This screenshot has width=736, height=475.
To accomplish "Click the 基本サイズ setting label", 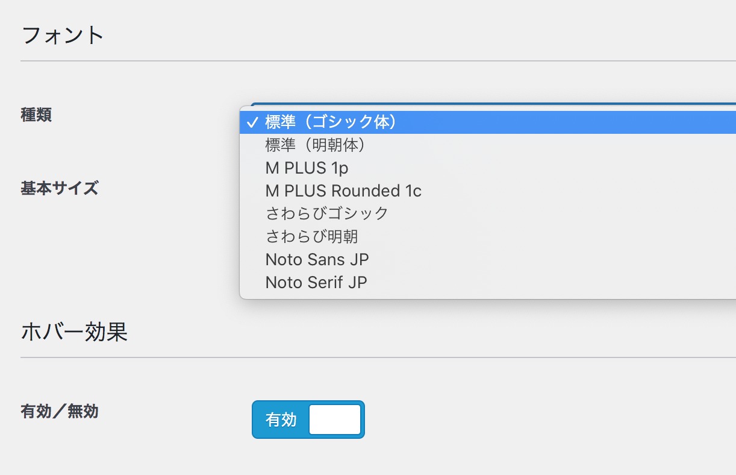I will (x=59, y=188).
